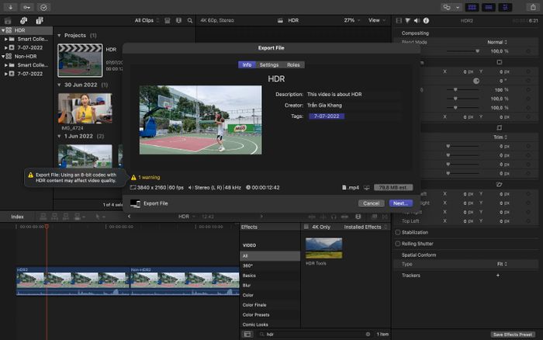Show Background Tasks checkmark icon
This screenshot has height=340, width=543.
43,7
